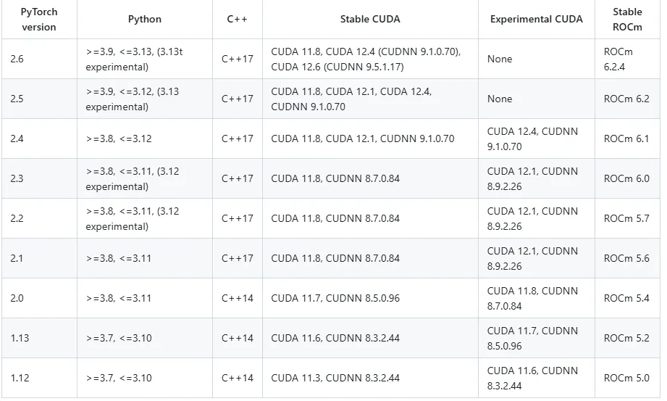
Task: Click 'CUDA 11.3, CUDNN 8.3.2.44' cell
Action: pos(370,378)
